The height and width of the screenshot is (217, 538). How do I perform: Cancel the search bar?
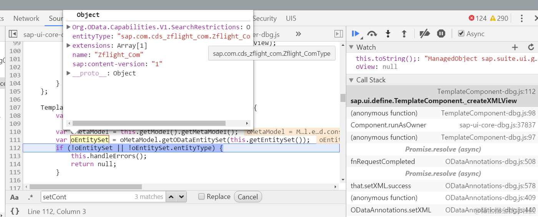tap(248, 197)
